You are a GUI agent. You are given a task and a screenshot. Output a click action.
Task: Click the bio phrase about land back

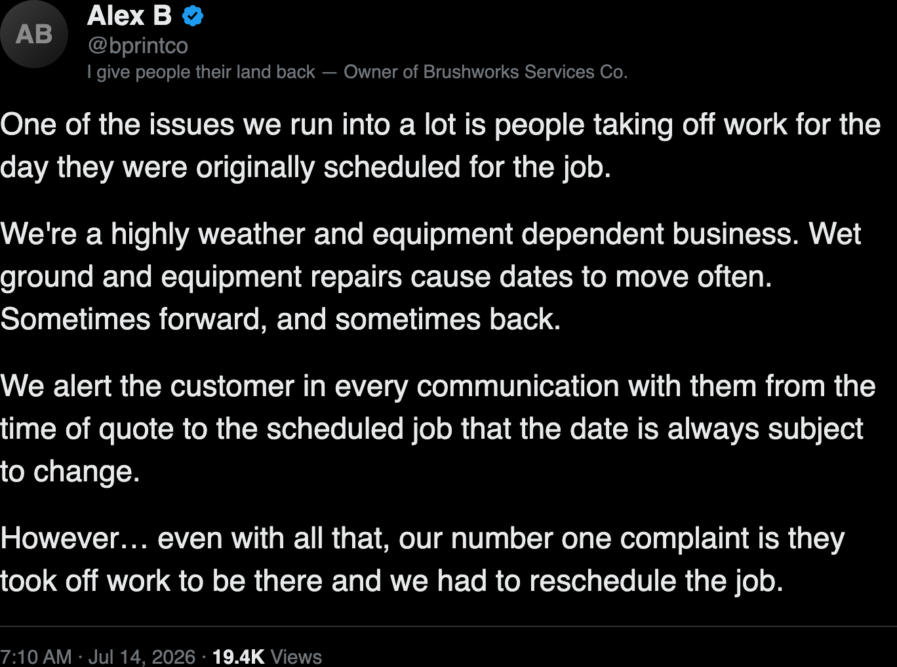click(201, 72)
